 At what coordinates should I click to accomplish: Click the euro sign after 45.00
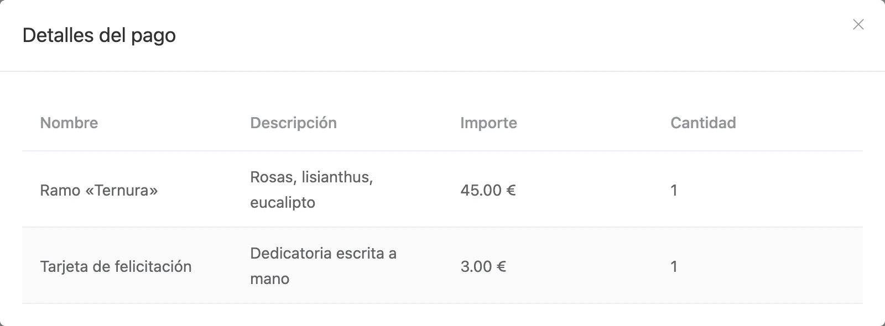coord(511,190)
